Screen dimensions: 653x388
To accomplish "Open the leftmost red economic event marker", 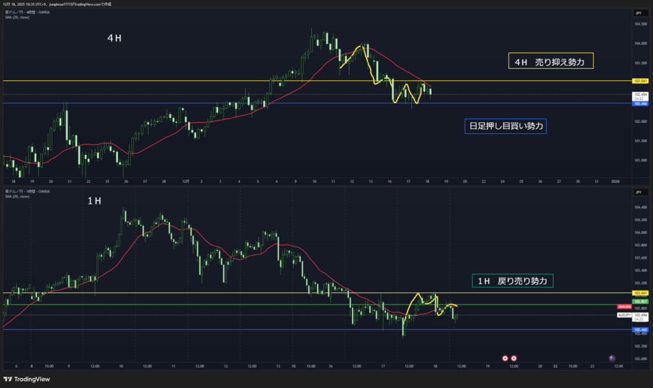I will click(505, 358).
